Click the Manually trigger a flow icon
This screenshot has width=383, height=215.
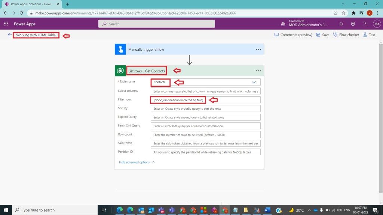click(120, 49)
